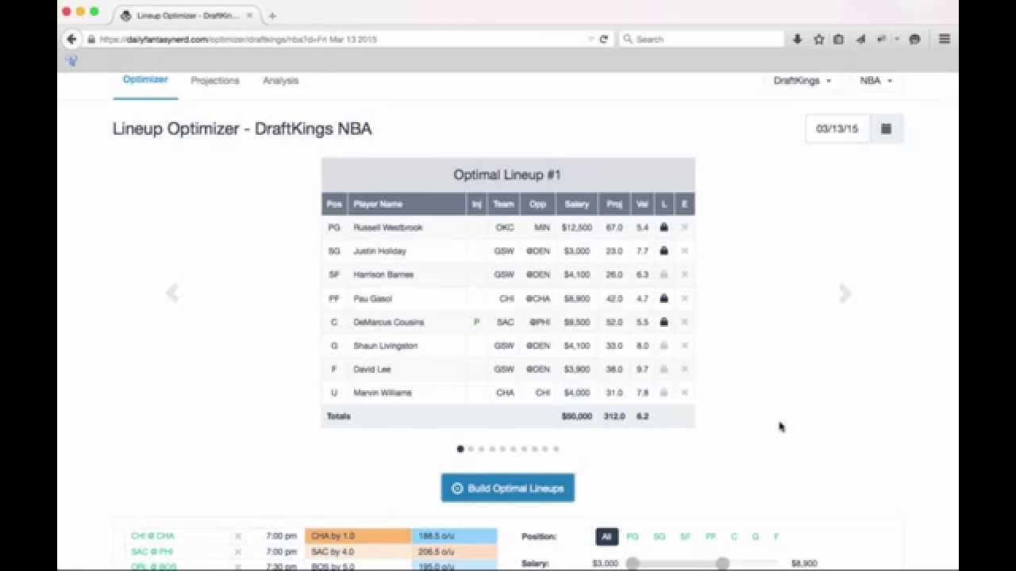Open the SAC @ PHI game link

click(x=152, y=551)
